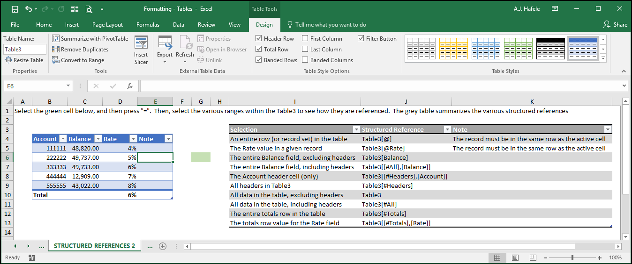Click previous sheet navigation arrow

(x=15, y=246)
